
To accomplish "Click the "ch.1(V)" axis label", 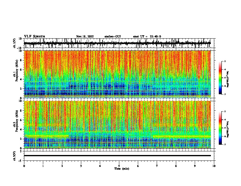I will pyautogui.click(x=15, y=43).
